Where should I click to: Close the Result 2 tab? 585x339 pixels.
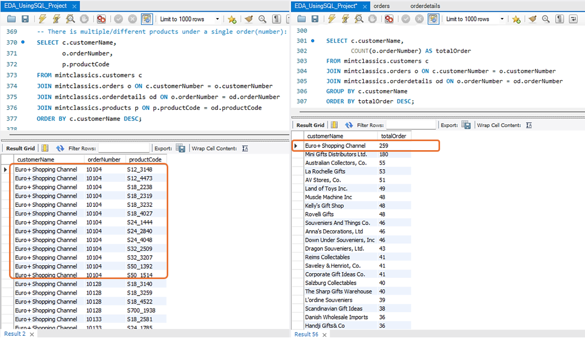point(32,334)
